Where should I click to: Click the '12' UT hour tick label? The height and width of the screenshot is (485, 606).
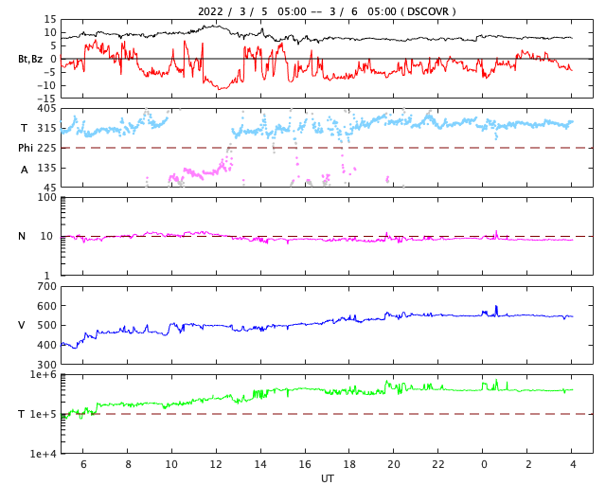click(216, 464)
